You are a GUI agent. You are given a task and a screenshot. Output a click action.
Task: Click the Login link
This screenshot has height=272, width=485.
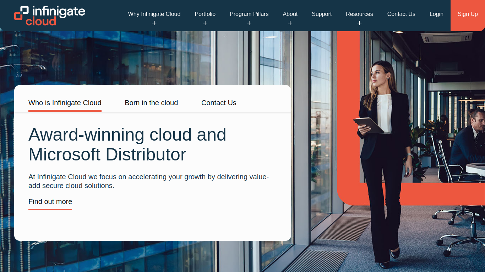(436, 14)
